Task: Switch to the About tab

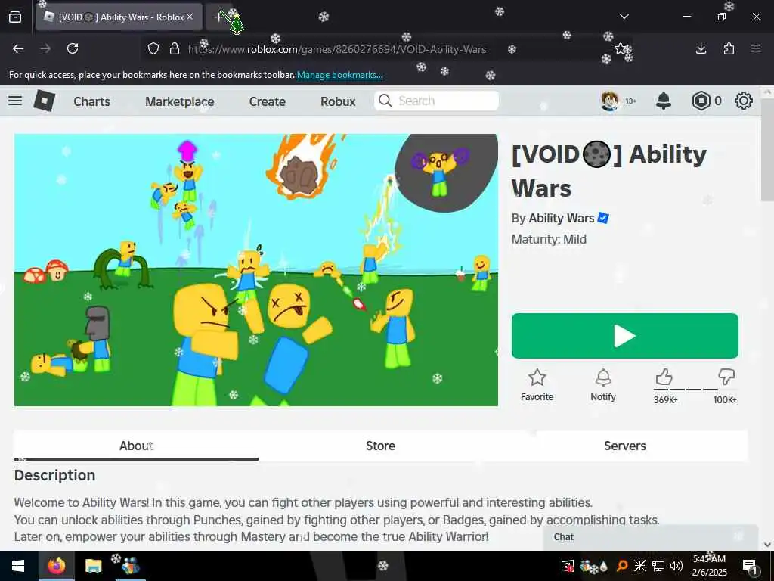Action: point(136,446)
